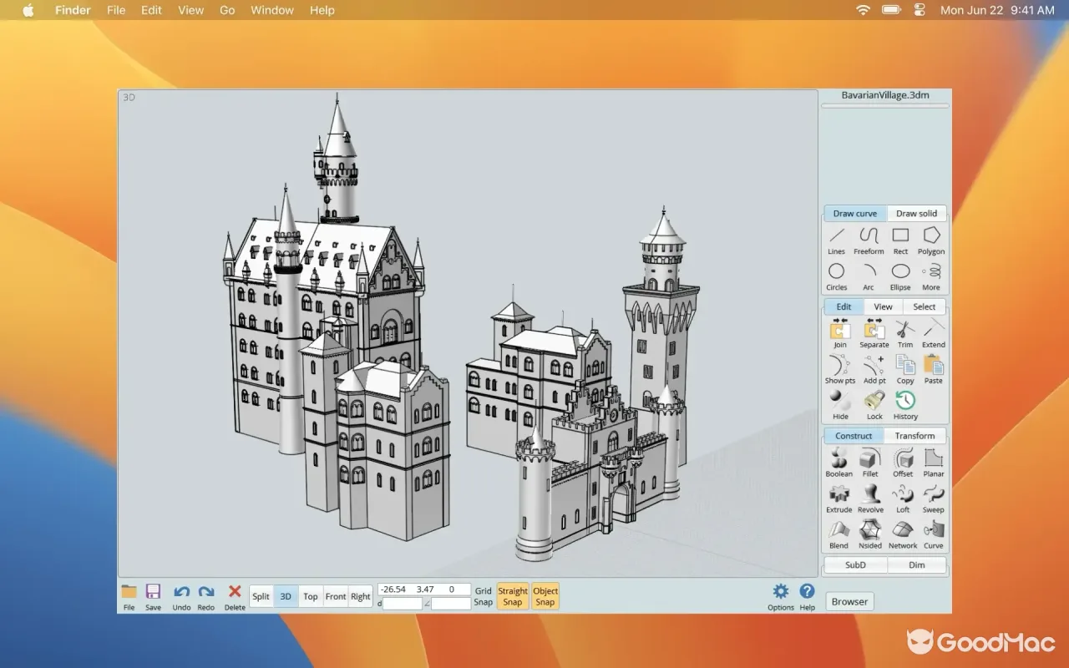Open the Browser panel button
Viewport: 1069px width, 668px height.
[849, 601]
